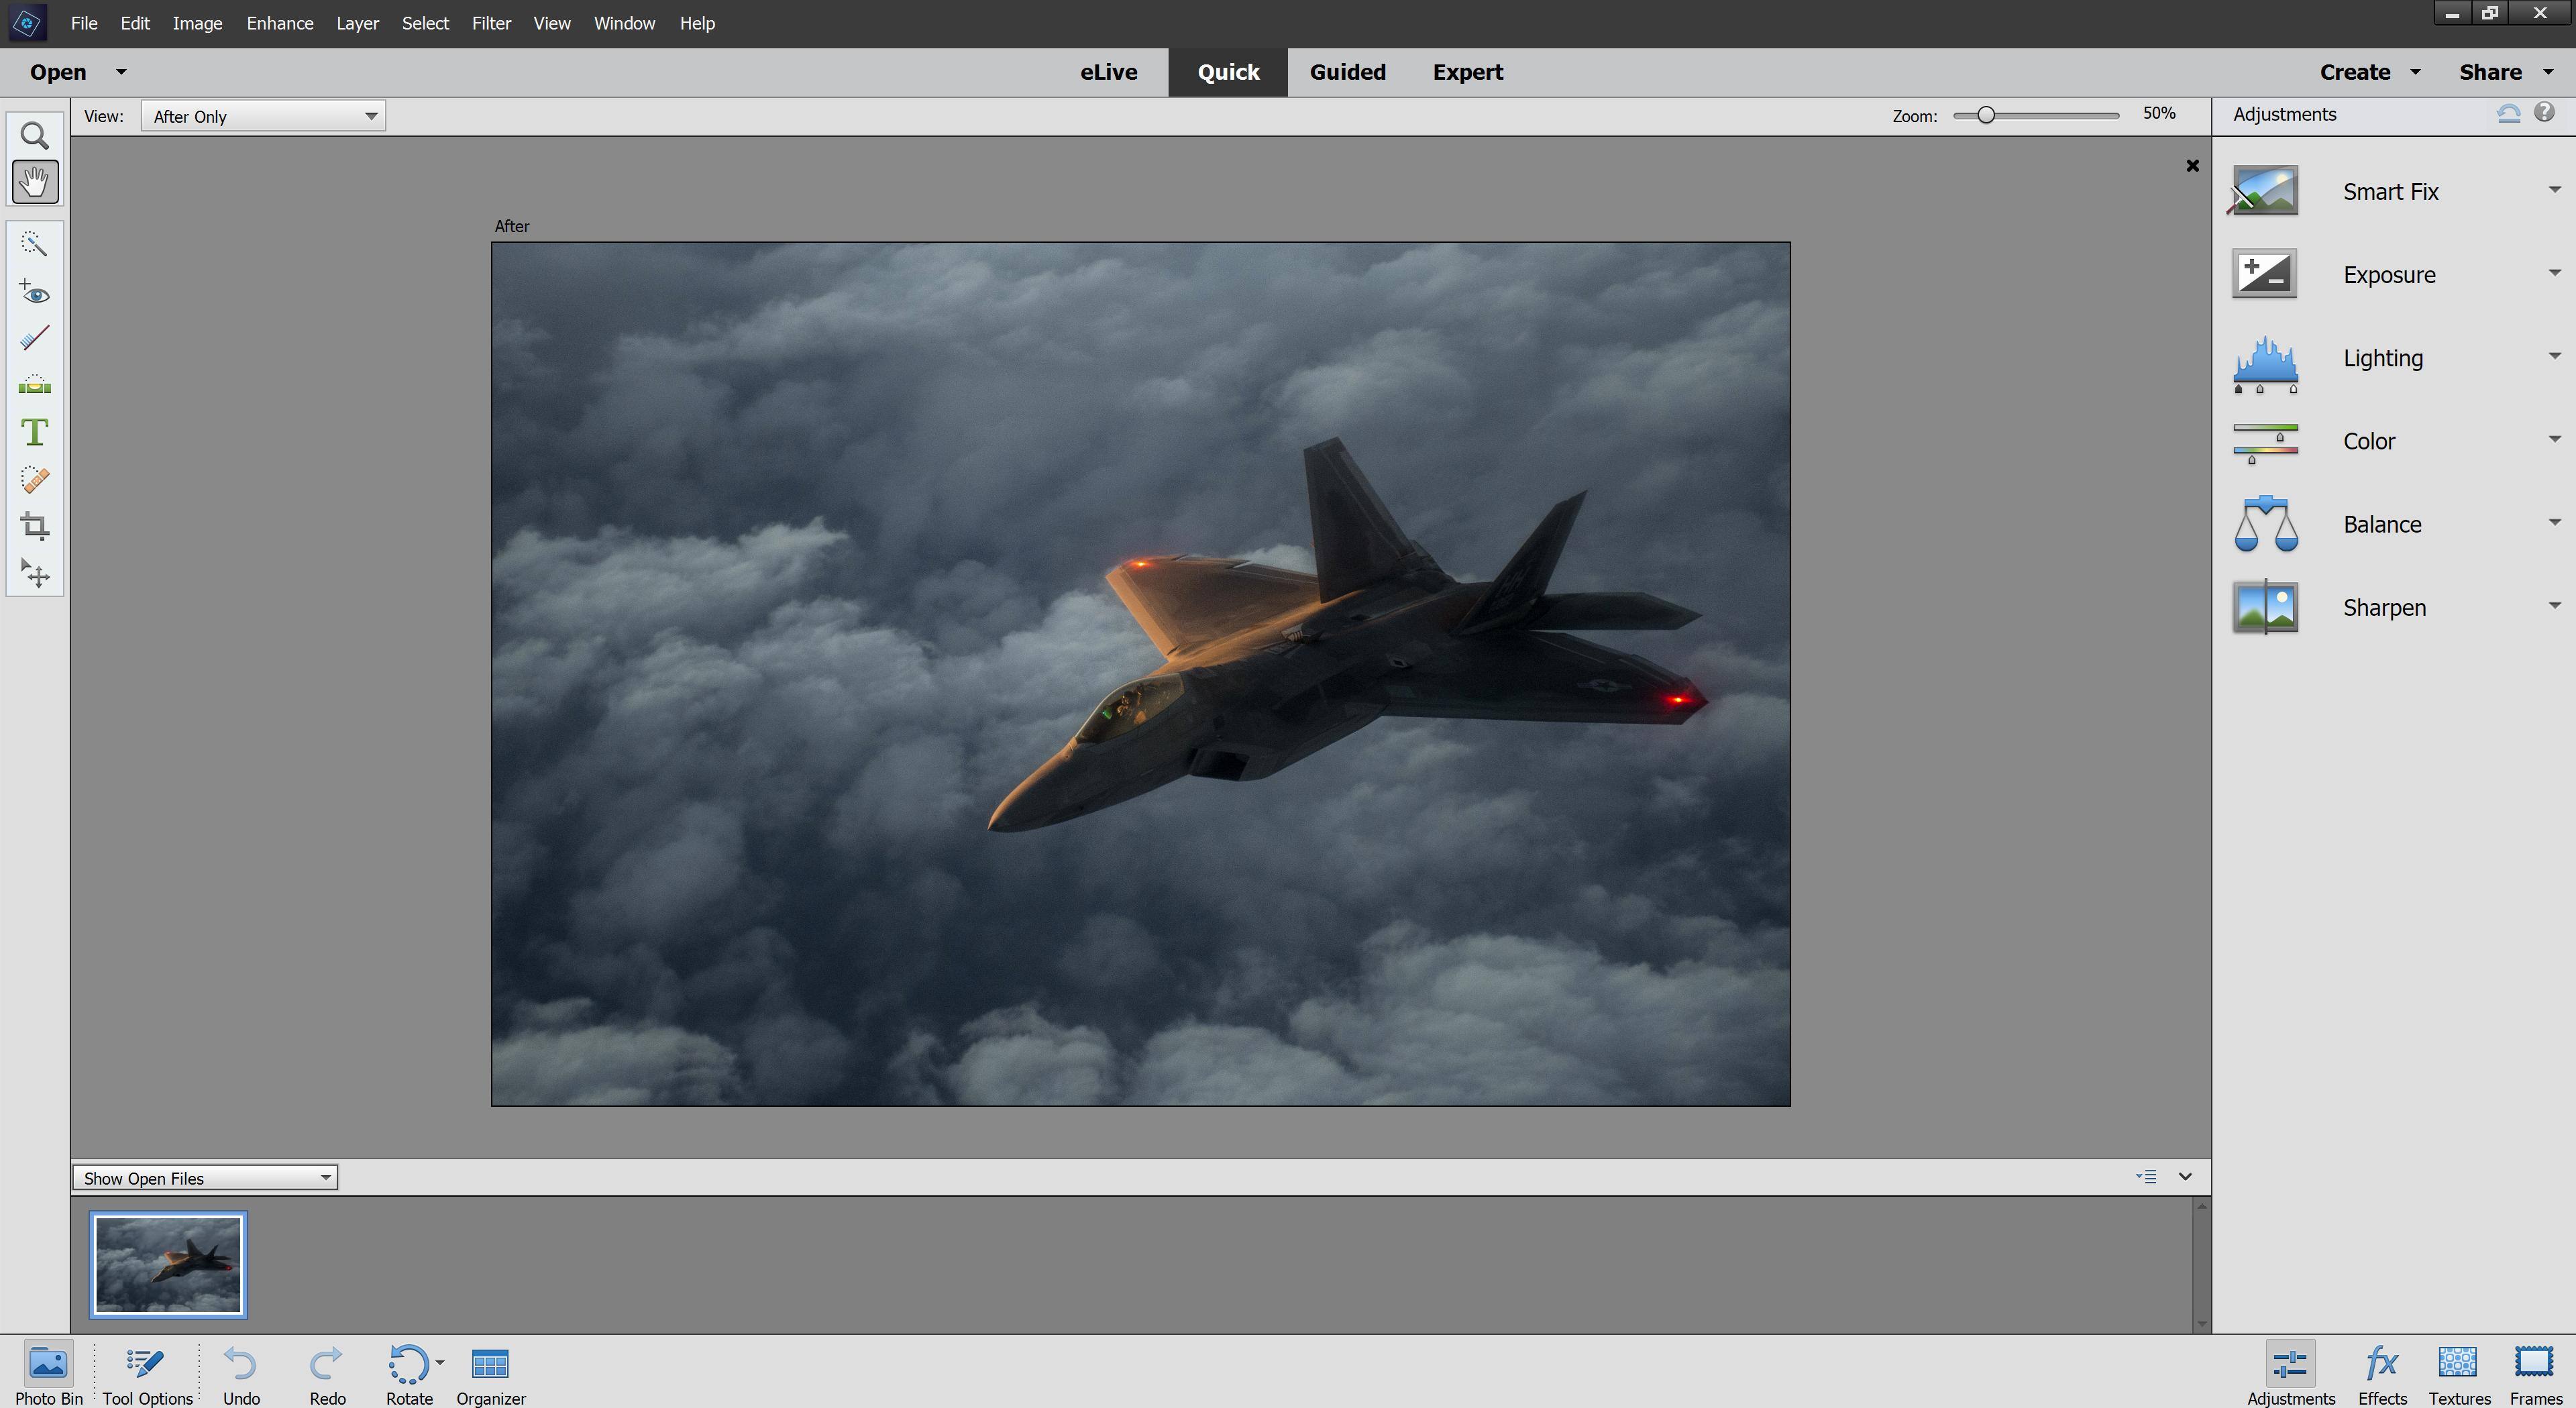
Task: Adjust the Zoom slider handle
Action: coord(1986,115)
